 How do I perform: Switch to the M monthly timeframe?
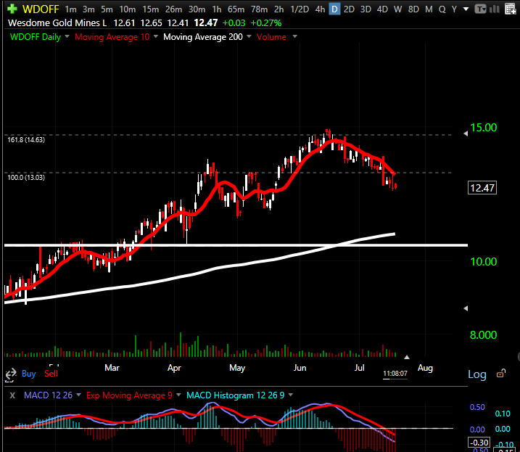pyautogui.click(x=429, y=9)
